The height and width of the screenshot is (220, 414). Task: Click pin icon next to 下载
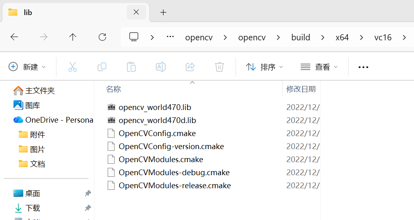click(88, 208)
